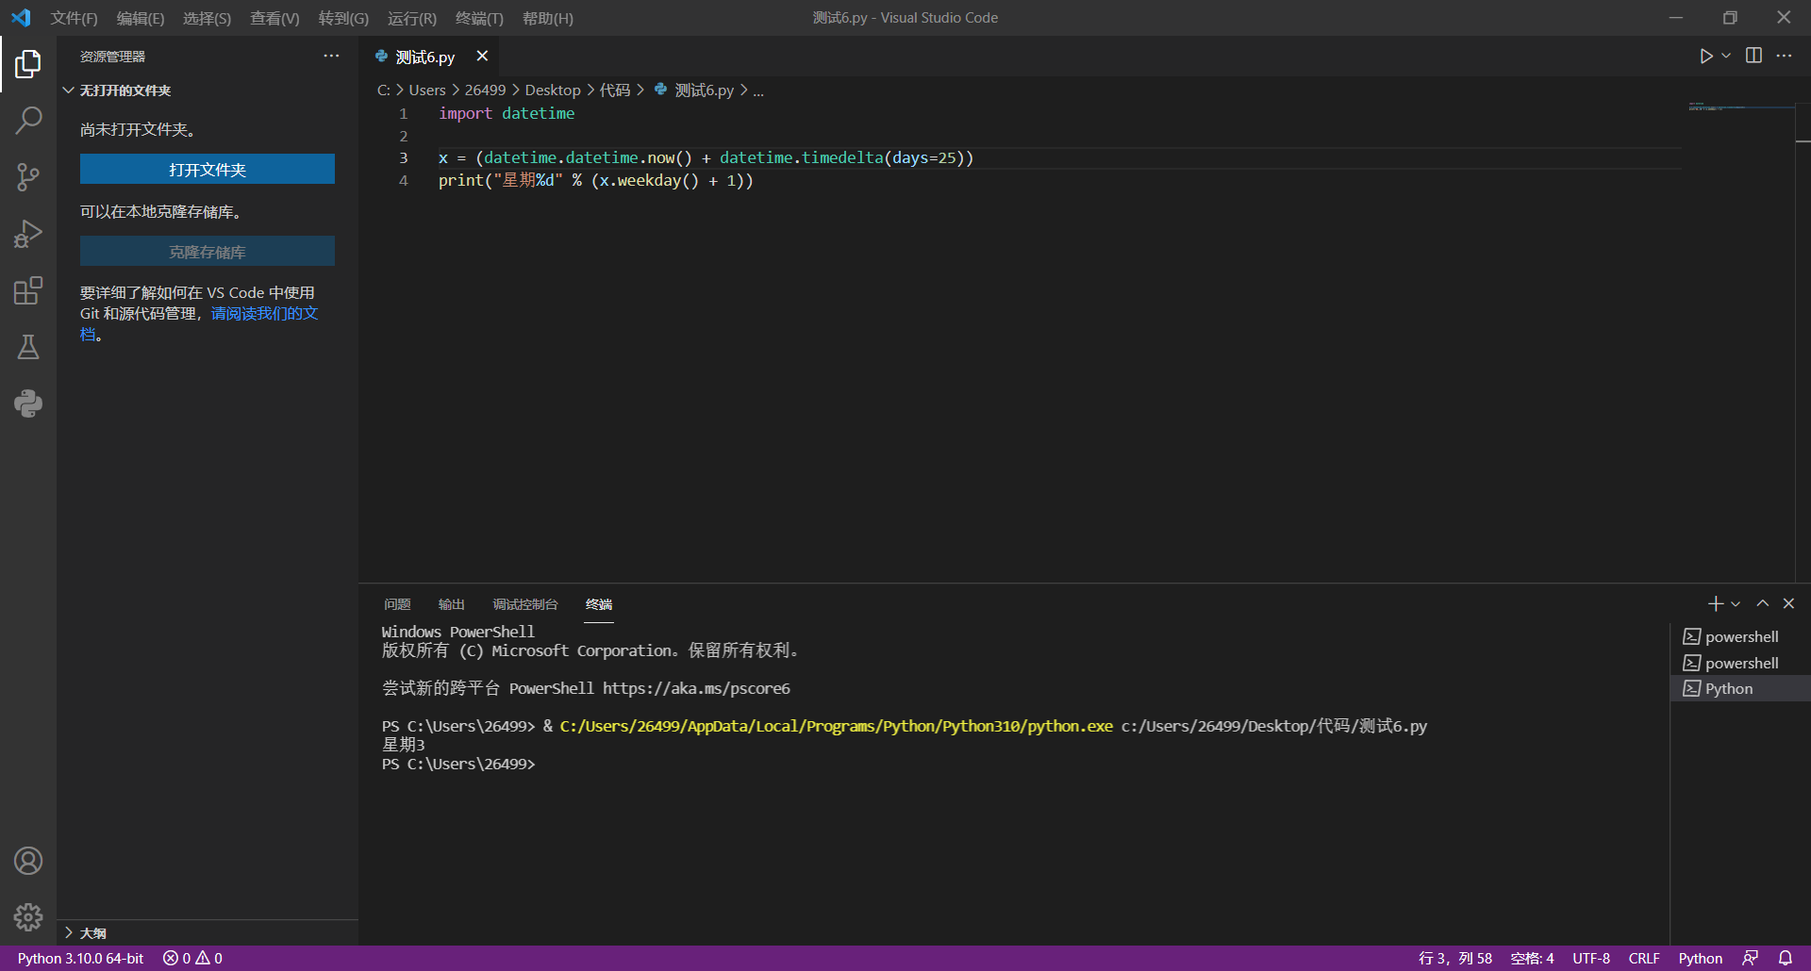Change the CRLF end of line sequence
This screenshot has height=971, width=1811.
click(x=1644, y=958)
